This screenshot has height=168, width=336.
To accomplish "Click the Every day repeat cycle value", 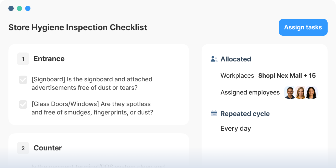I will (x=236, y=128).
